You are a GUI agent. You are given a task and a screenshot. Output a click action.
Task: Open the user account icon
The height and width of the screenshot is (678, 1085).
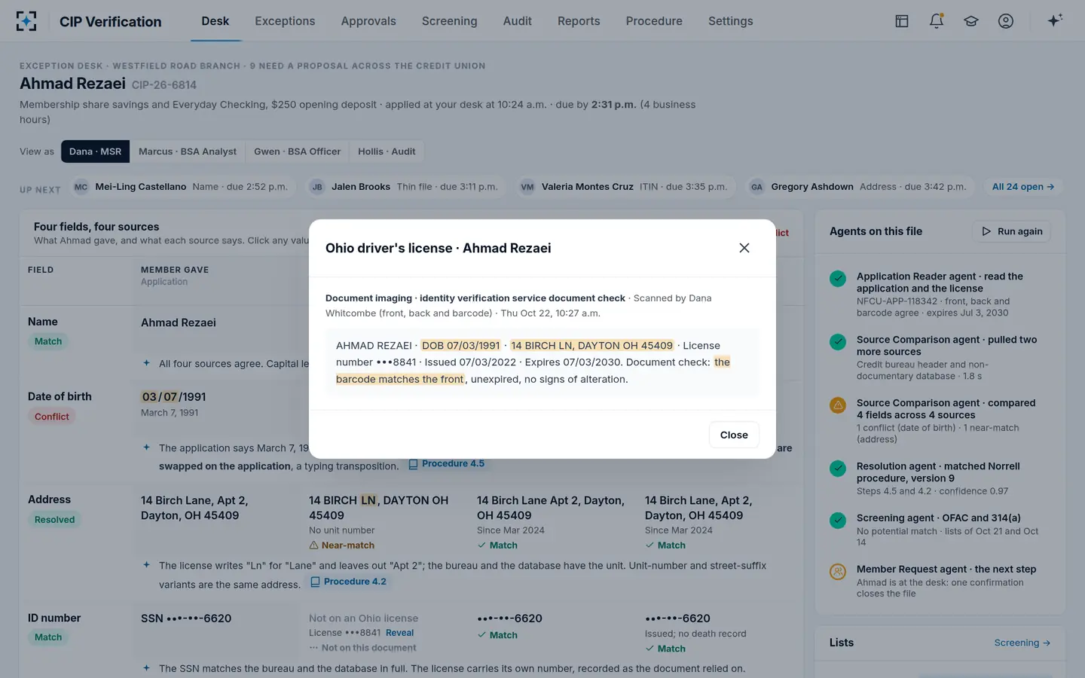click(1006, 21)
